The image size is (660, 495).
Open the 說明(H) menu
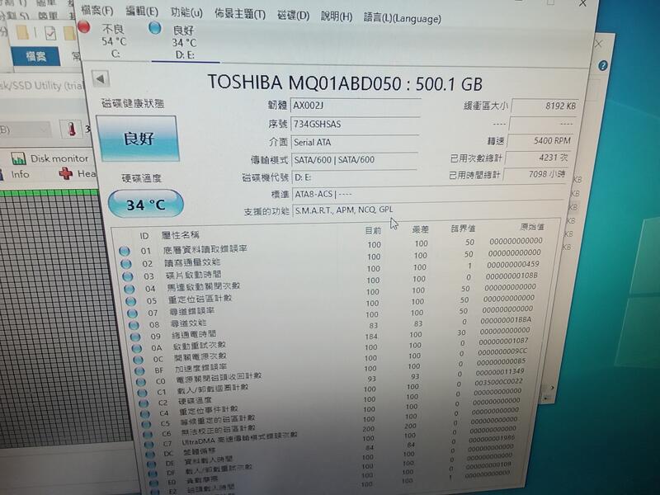337,16
